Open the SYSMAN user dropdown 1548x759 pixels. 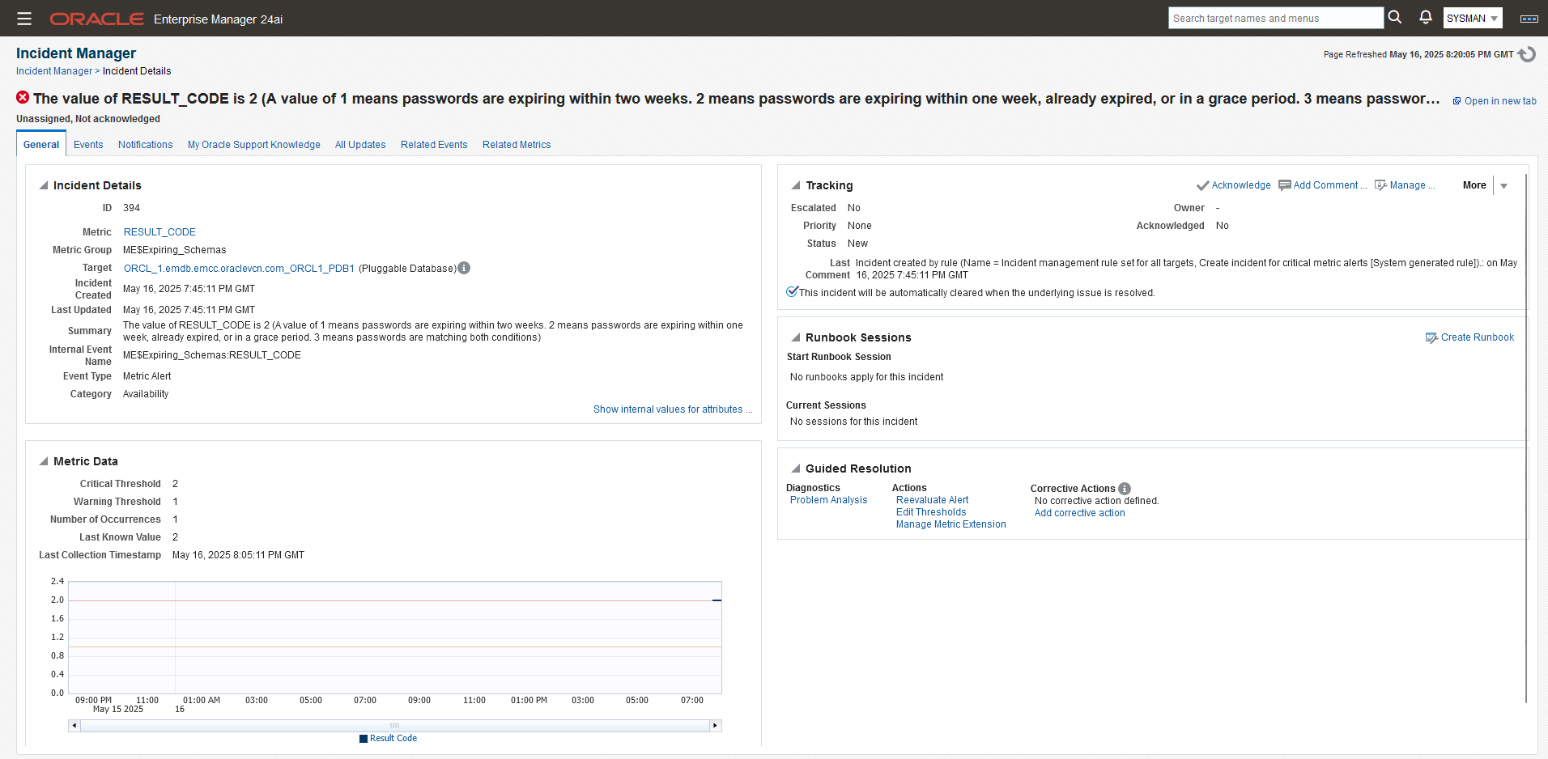[x=1473, y=18]
